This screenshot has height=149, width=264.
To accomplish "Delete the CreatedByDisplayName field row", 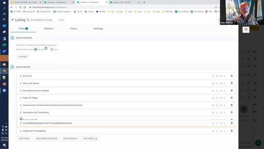I will tap(232, 123).
